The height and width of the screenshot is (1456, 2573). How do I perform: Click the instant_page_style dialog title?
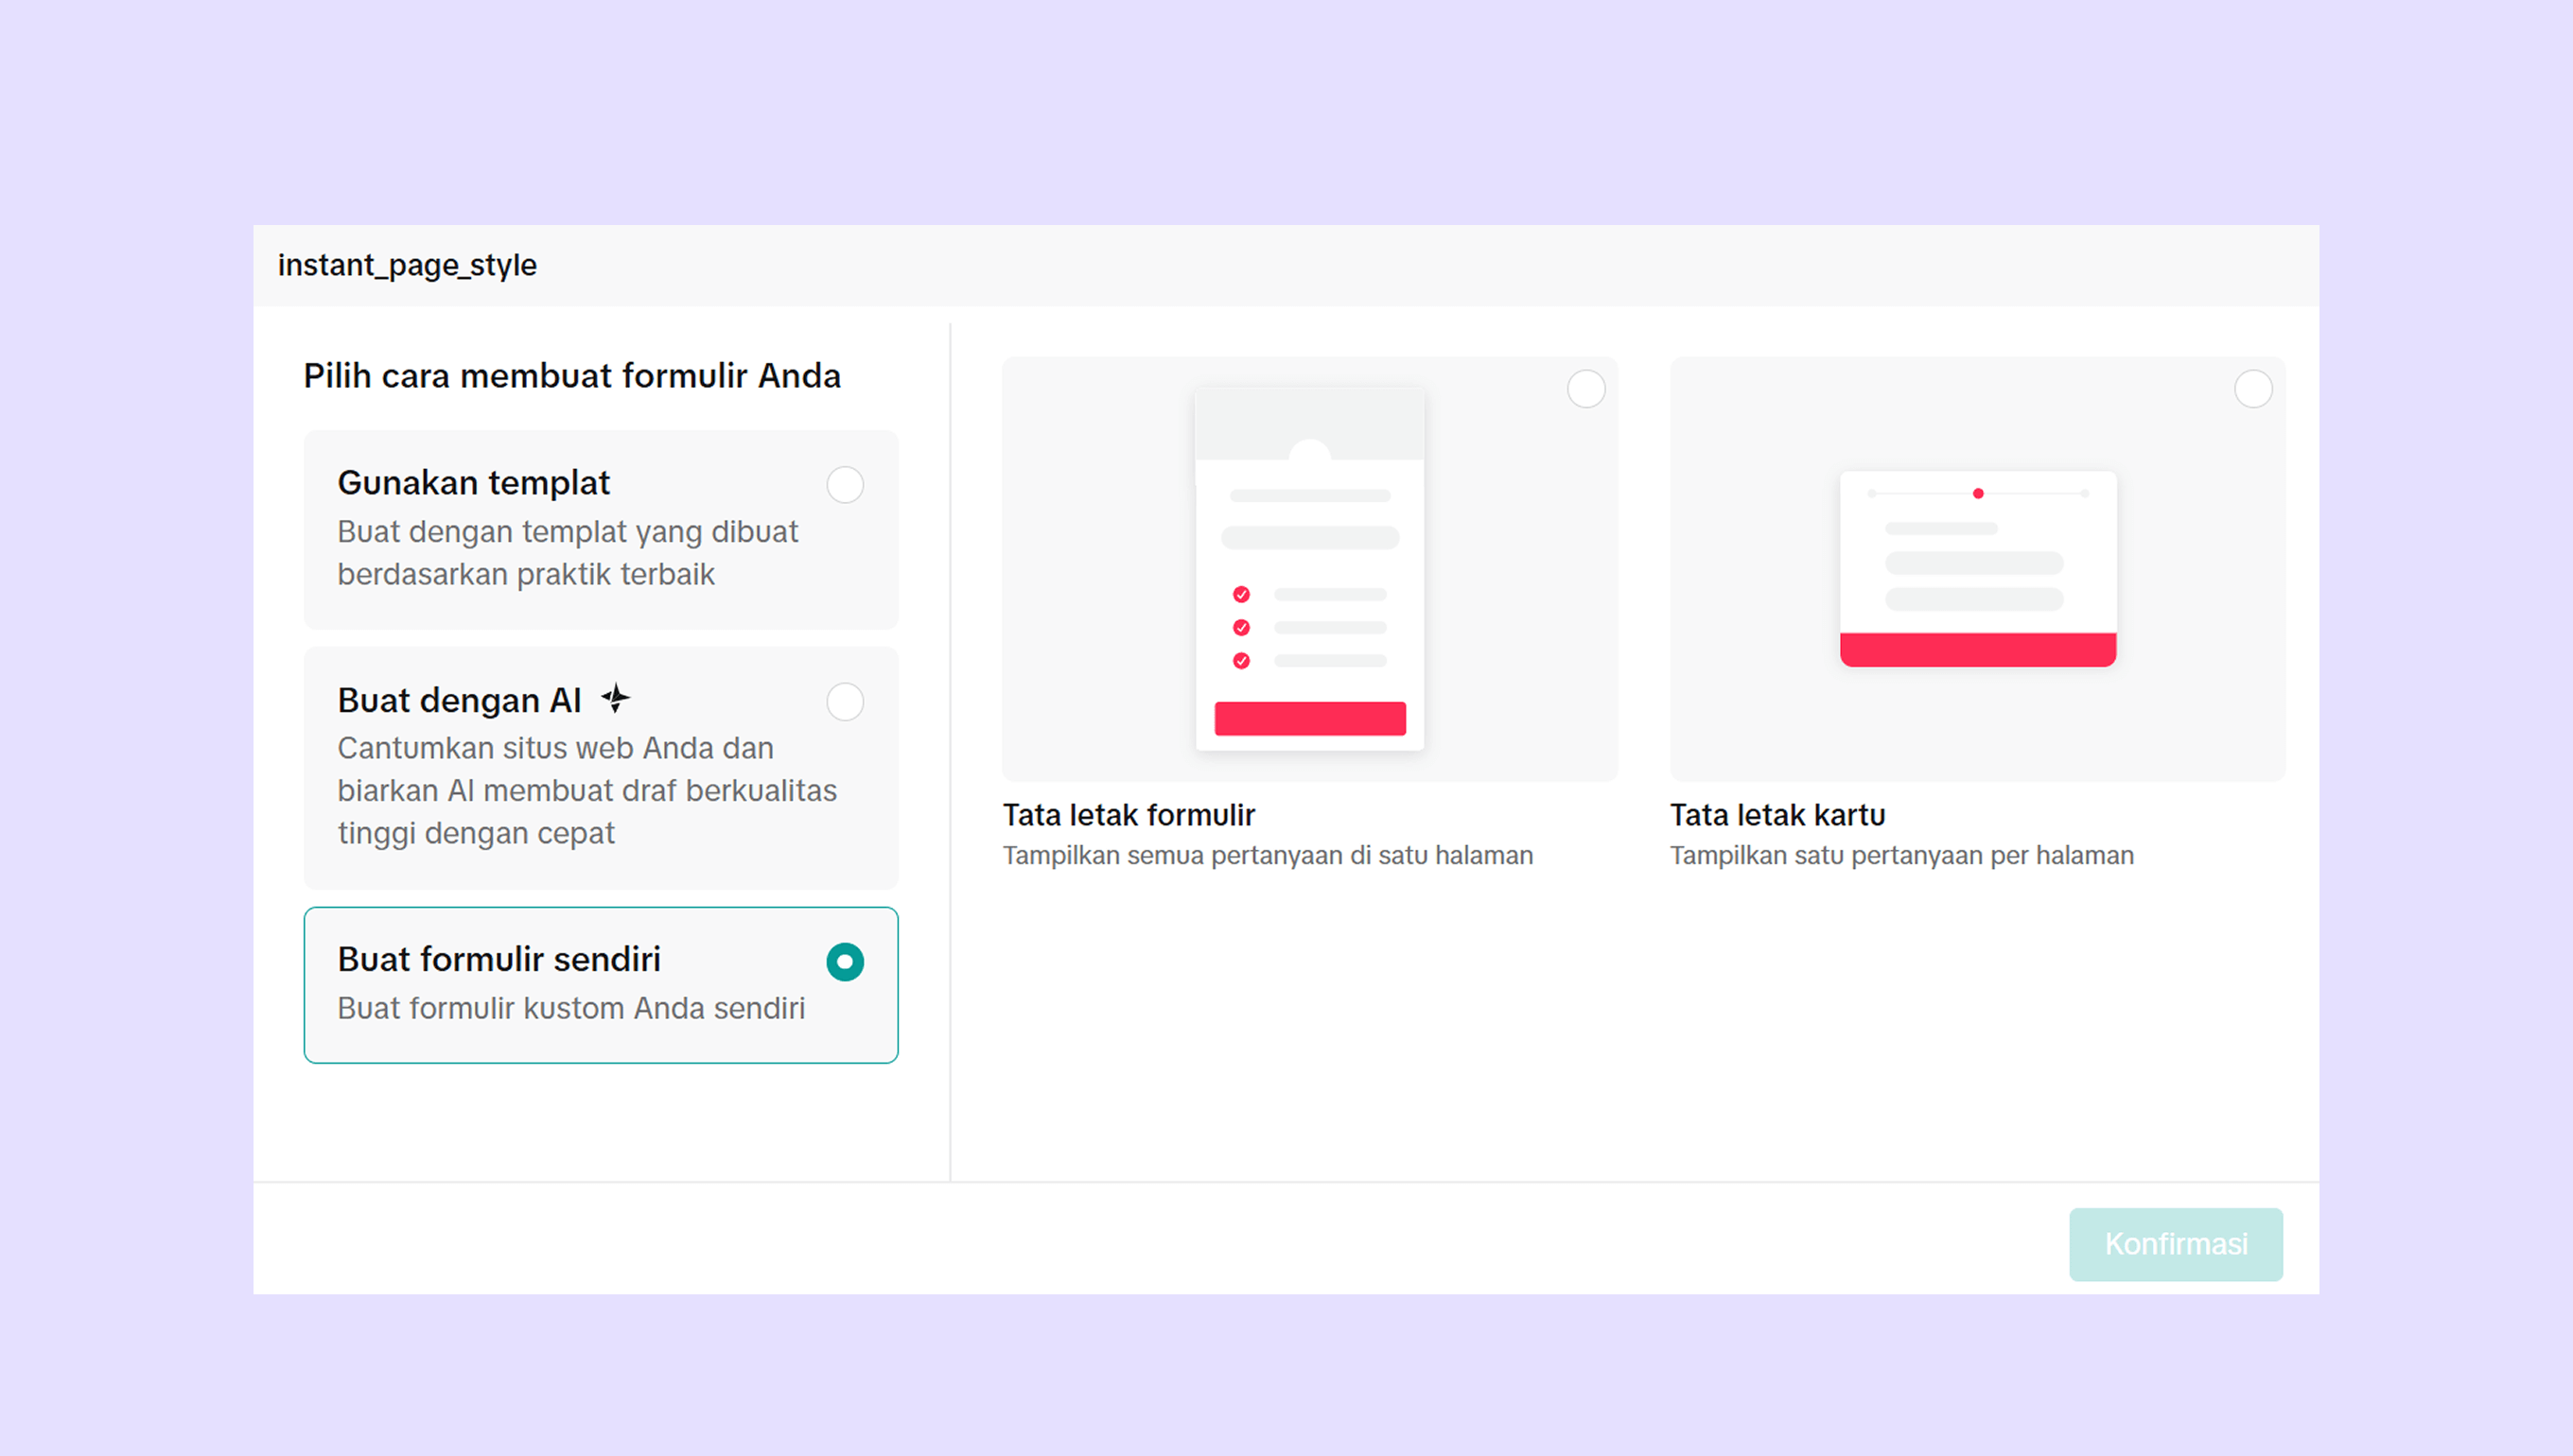(x=407, y=266)
